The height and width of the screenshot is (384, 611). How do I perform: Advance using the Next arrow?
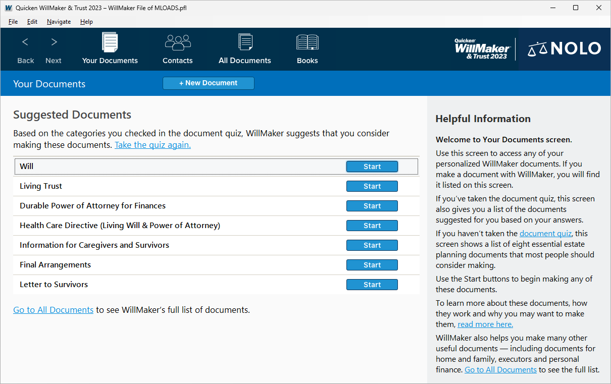tap(53, 48)
